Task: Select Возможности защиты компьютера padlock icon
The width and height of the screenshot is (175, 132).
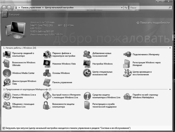Action: [47, 105]
